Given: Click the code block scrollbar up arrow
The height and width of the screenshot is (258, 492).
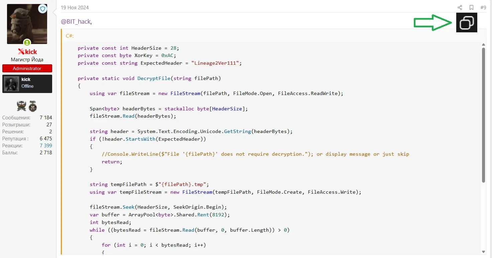Looking at the screenshot, I should tap(483, 44).
